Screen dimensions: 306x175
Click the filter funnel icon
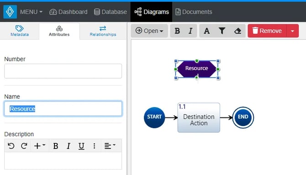222,31
